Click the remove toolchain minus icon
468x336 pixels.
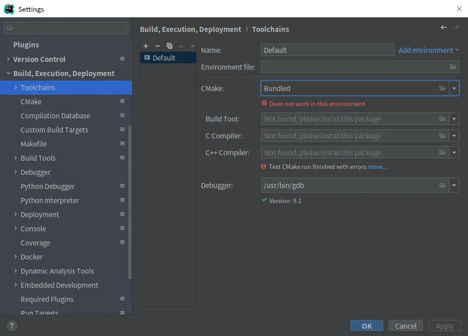point(158,46)
